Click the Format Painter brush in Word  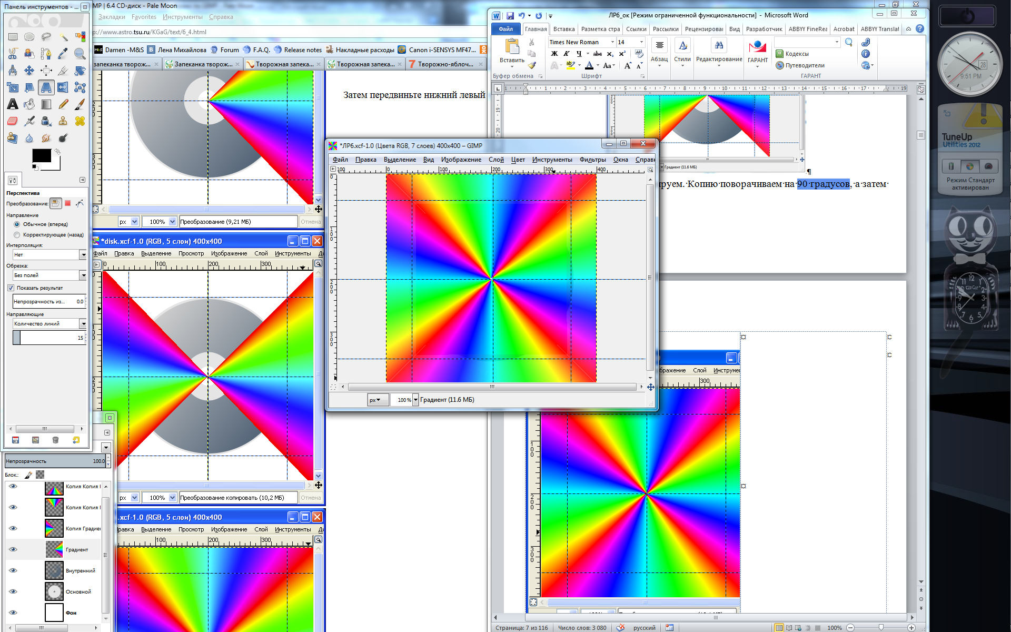tap(532, 65)
